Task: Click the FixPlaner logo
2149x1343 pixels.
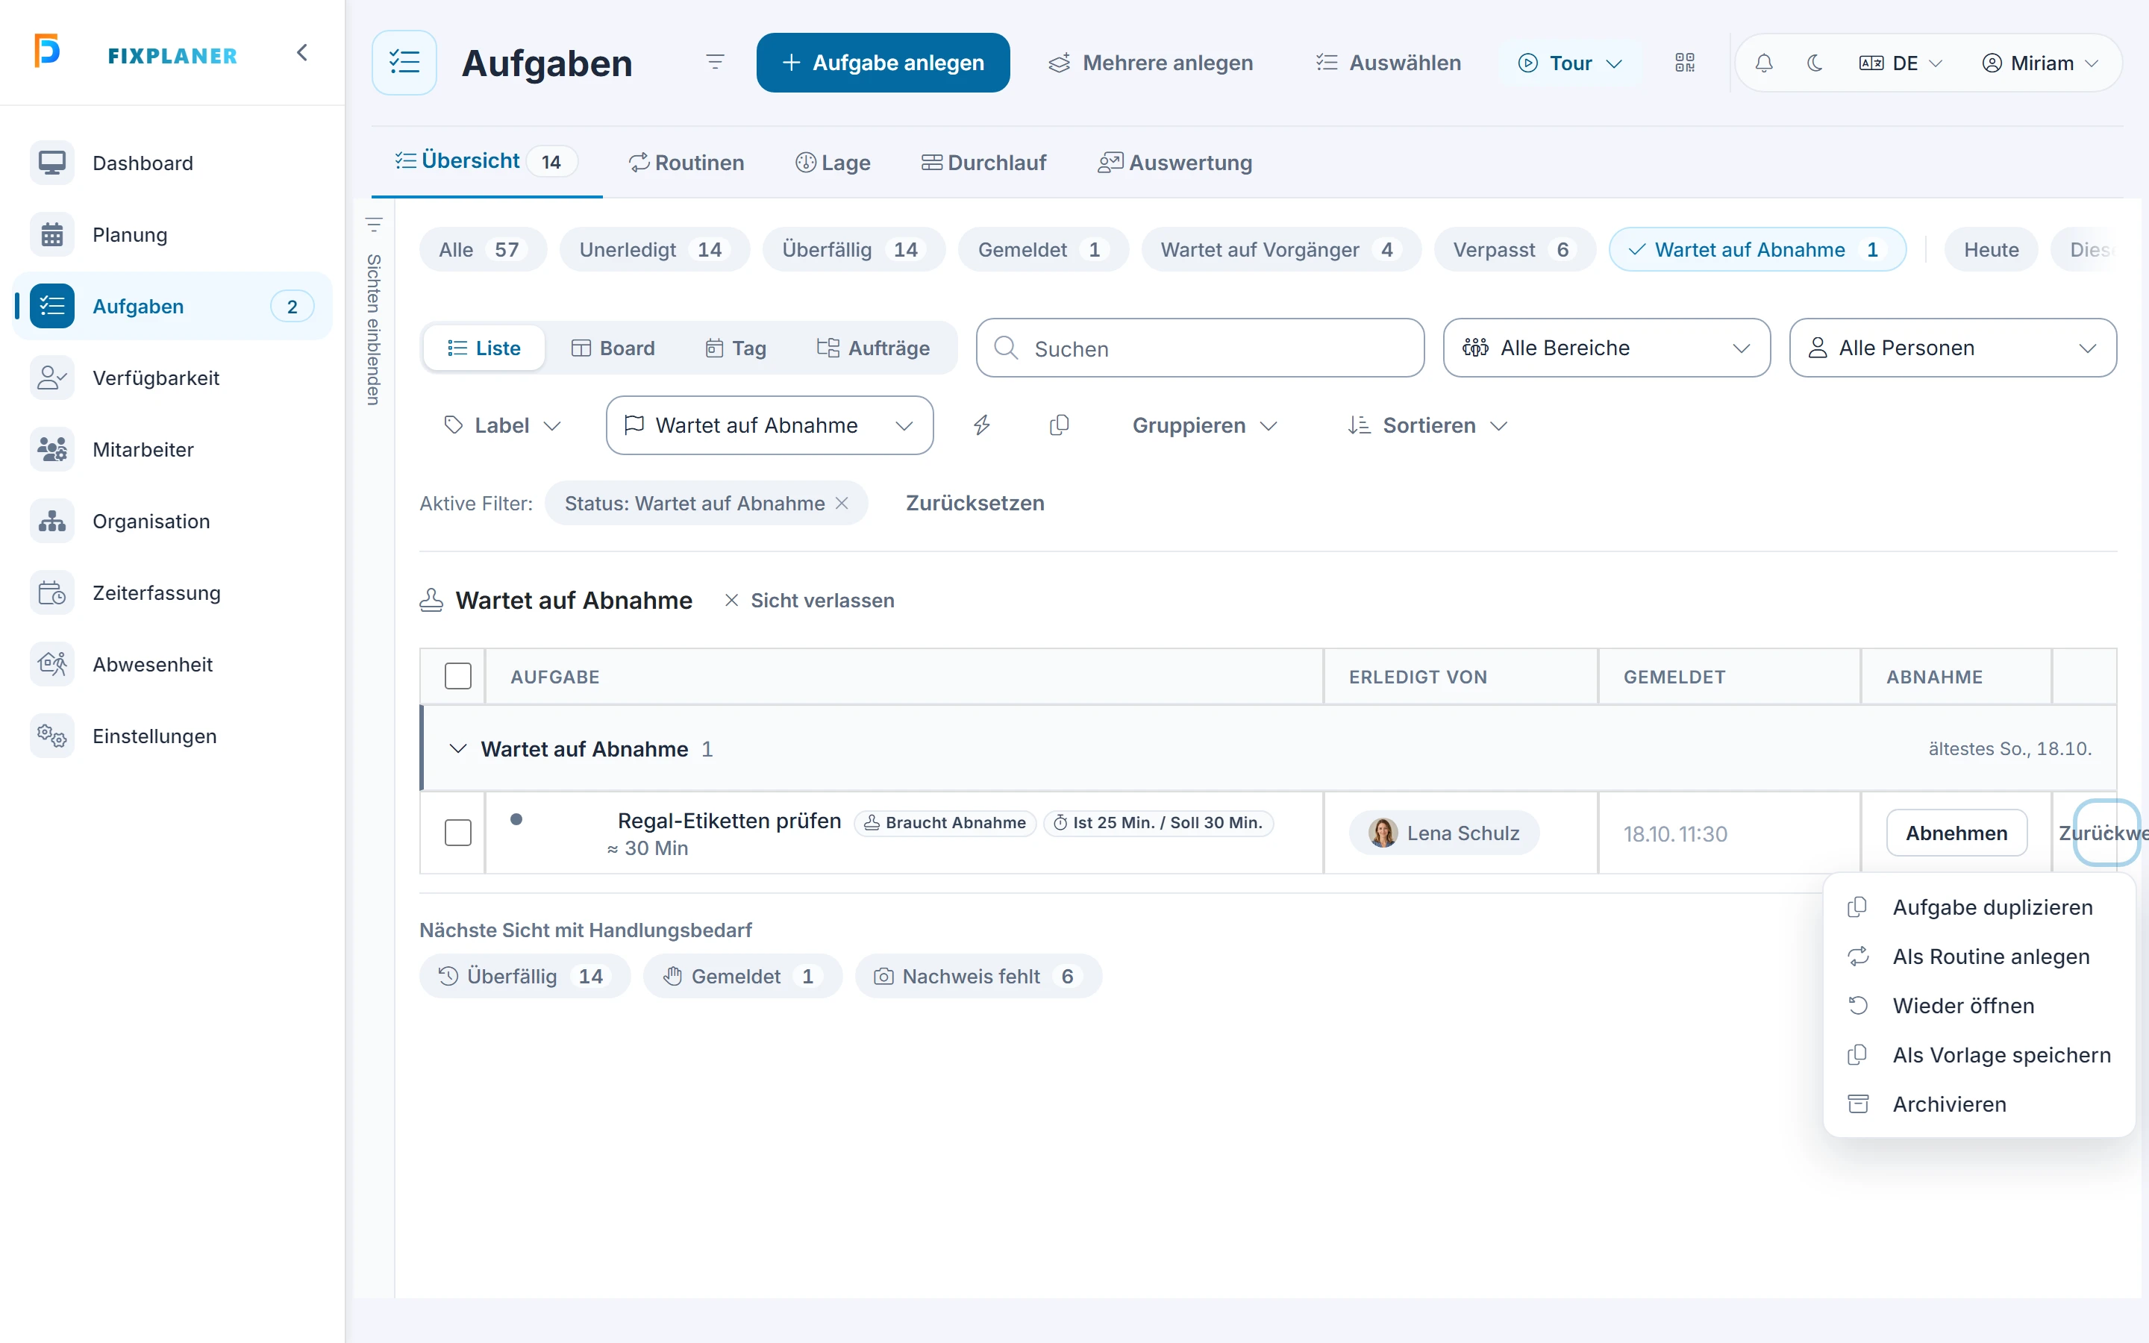Action: [x=136, y=52]
